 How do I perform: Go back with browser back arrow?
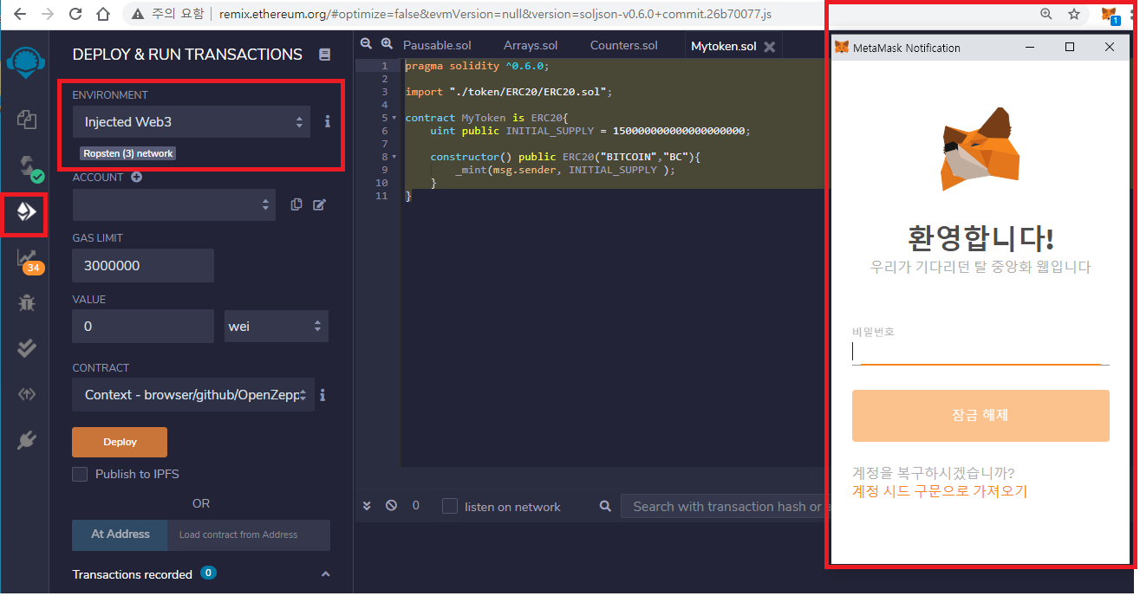pyautogui.click(x=19, y=15)
